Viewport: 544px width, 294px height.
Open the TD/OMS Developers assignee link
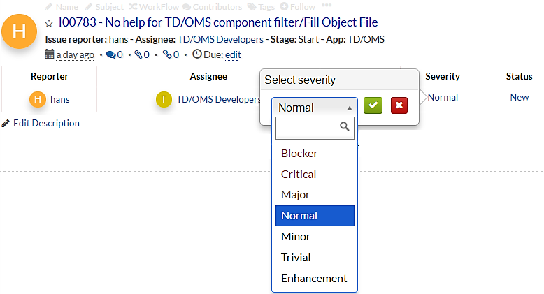(x=218, y=99)
